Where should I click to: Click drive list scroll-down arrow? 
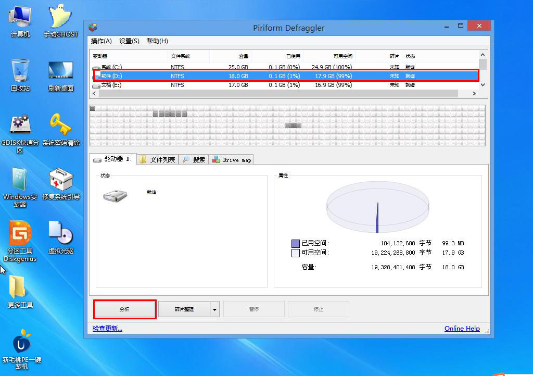coord(483,85)
